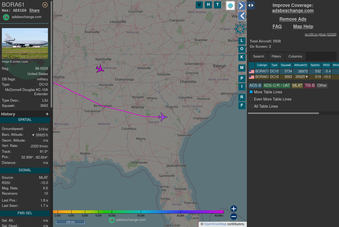This screenshot has height=227, width=339.
Task: Click the F map button
Action: point(242,106)
